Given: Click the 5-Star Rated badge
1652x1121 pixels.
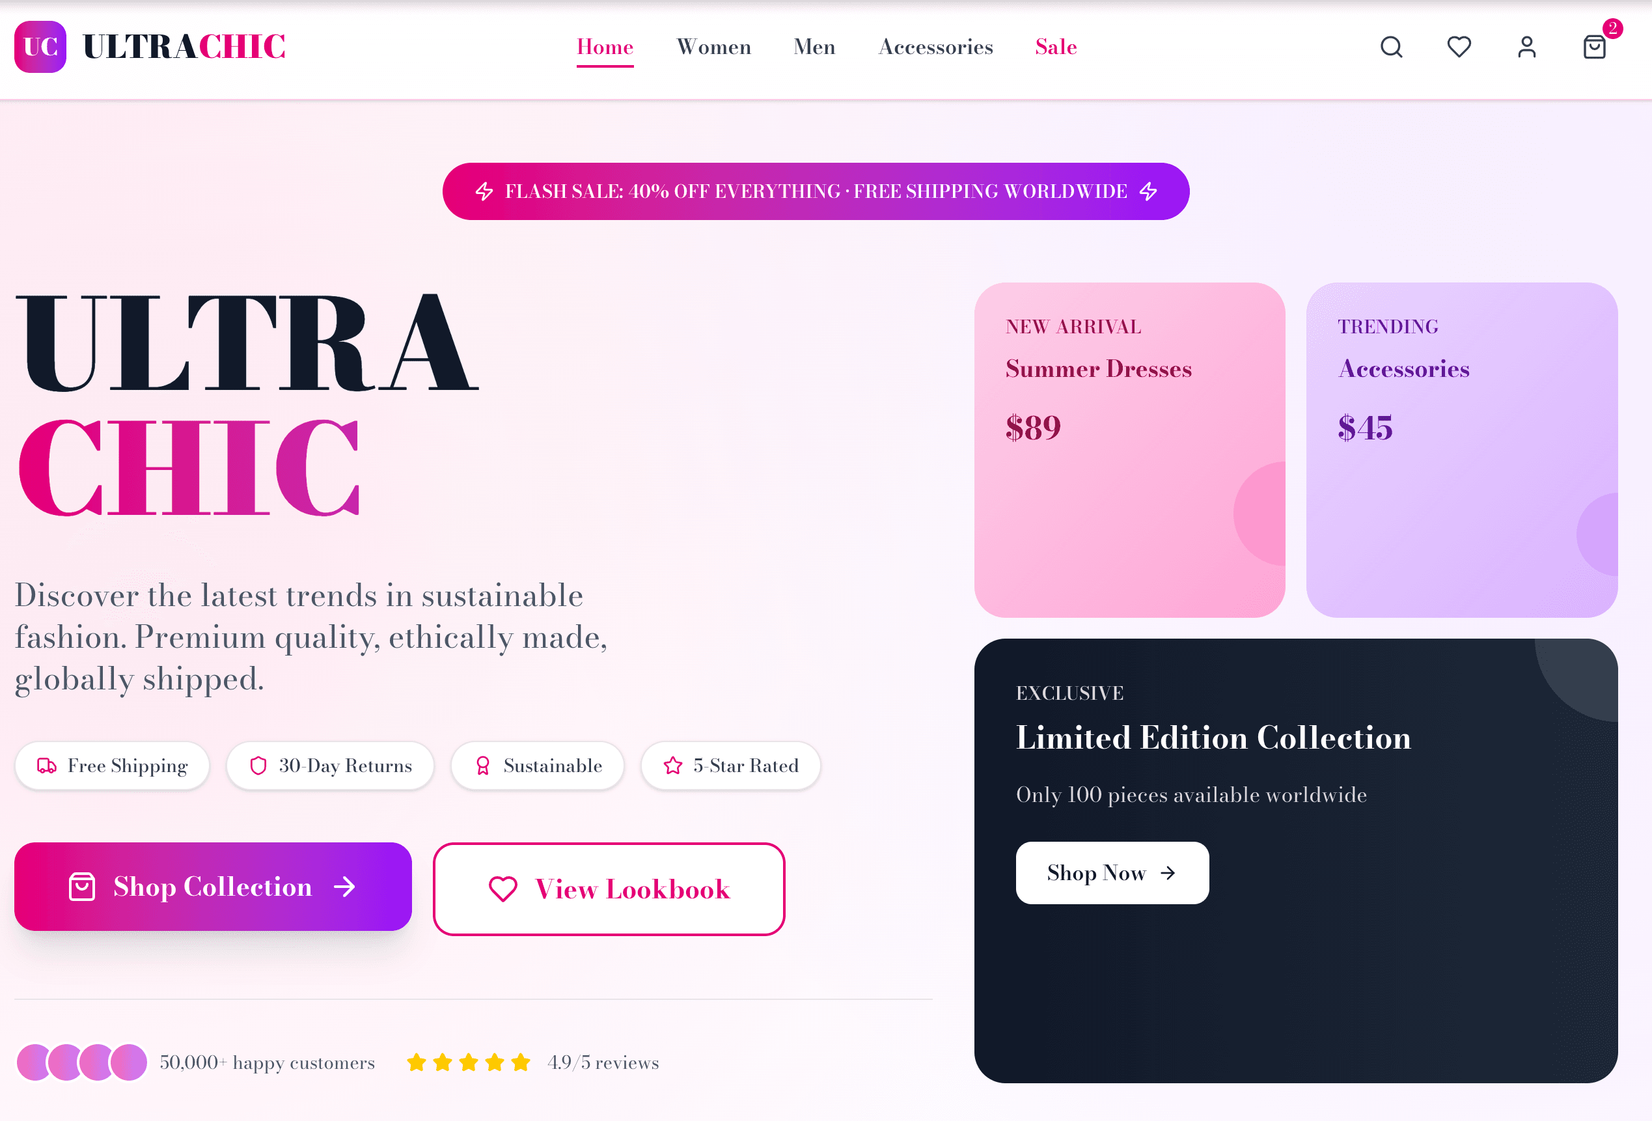Looking at the screenshot, I should point(730,766).
